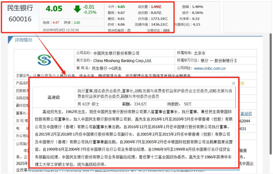Open the 高迎欣 chairman link
Viewport: 273px width, 174px height.
[x=246, y=113]
